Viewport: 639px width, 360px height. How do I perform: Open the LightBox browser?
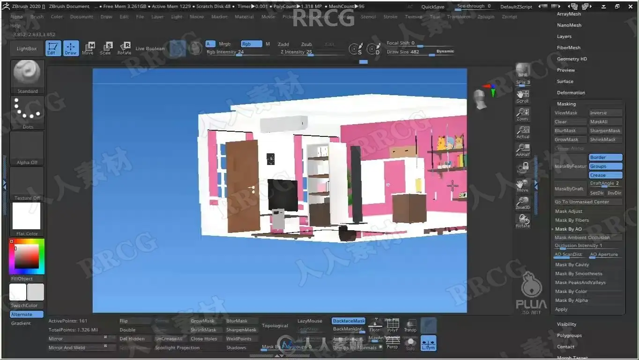pyautogui.click(x=27, y=49)
